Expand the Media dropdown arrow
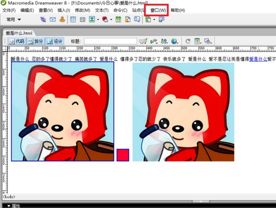 pyautogui.click(x=111, y=19)
